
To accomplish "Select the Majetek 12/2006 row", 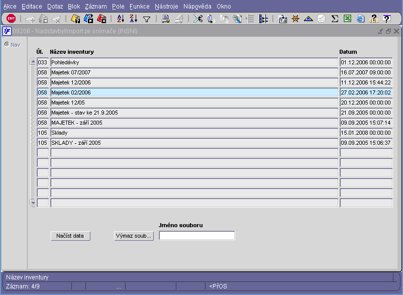I will click(x=194, y=82).
